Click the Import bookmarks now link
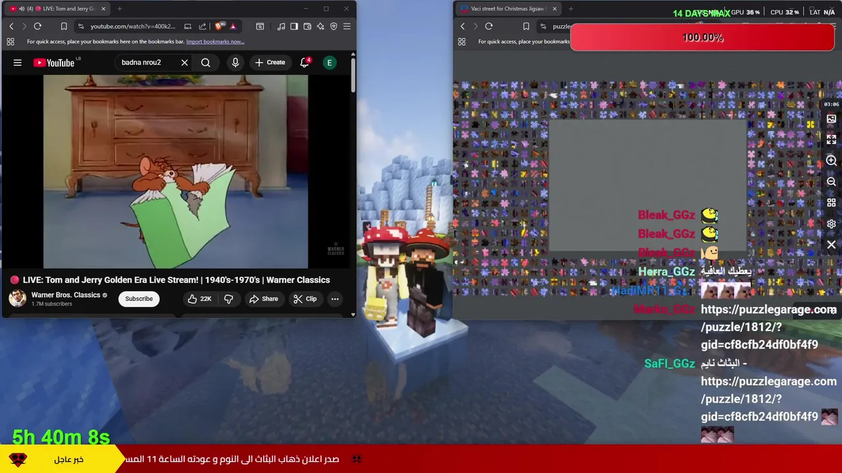Image resolution: width=842 pixels, height=473 pixels. (x=215, y=41)
